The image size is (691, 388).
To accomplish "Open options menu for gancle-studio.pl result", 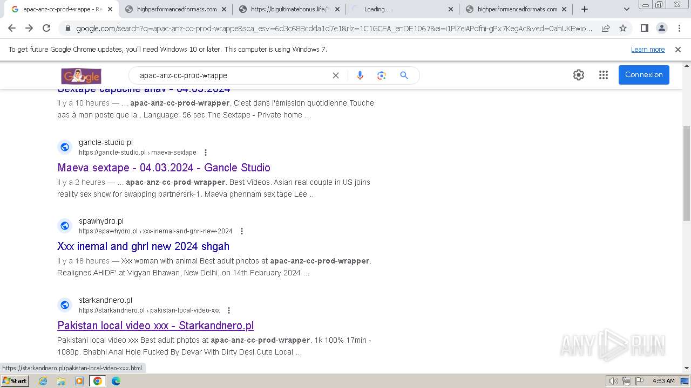I will coord(205,153).
